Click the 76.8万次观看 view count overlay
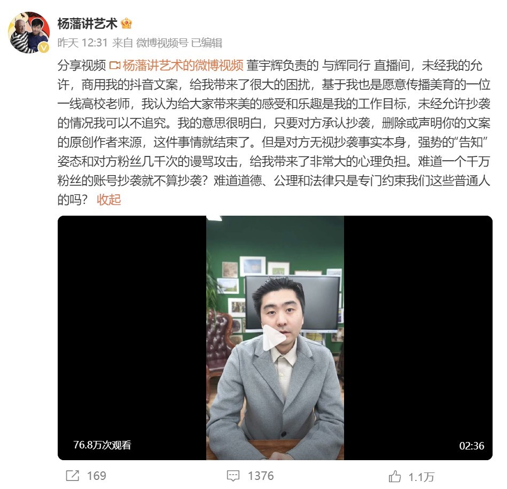The image size is (507, 489). 102,445
